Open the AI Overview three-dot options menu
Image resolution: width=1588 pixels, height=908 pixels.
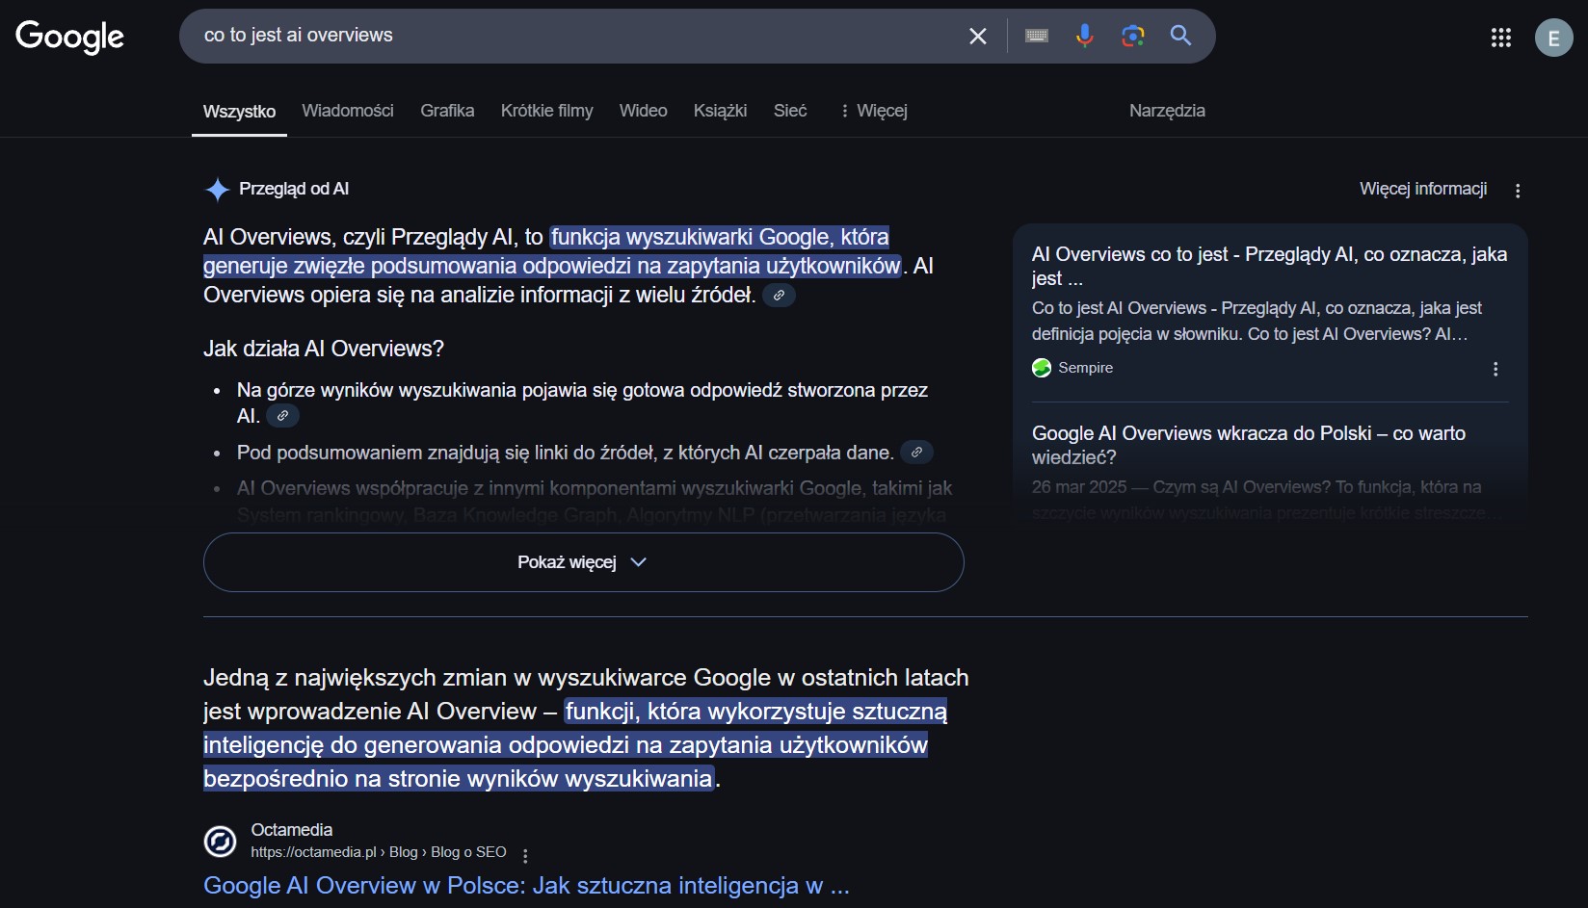[x=1518, y=191]
